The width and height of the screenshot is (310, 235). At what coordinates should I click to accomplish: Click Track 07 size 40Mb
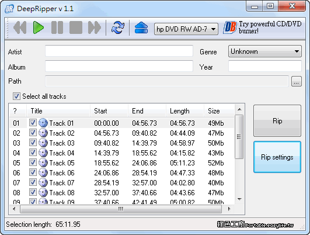point(216,183)
